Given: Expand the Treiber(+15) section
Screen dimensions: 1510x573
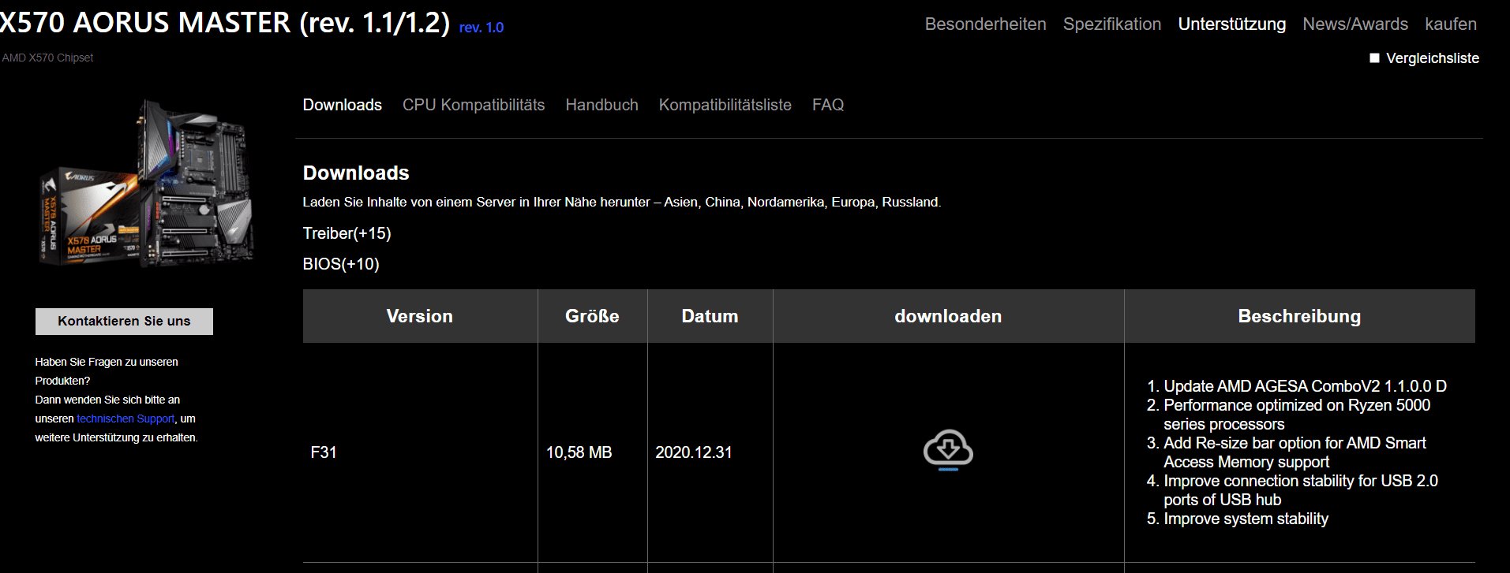Looking at the screenshot, I should [x=347, y=233].
